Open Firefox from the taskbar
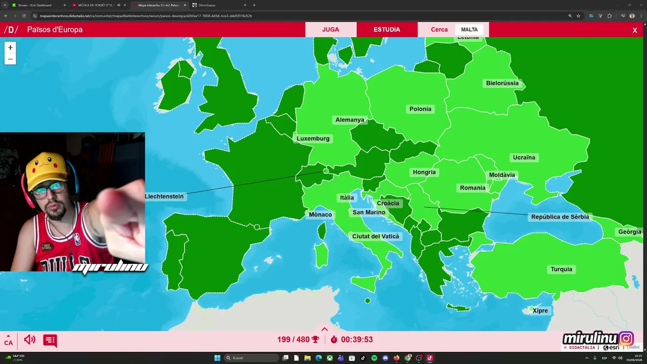Viewport: 647px width, 364px height. tap(396, 358)
